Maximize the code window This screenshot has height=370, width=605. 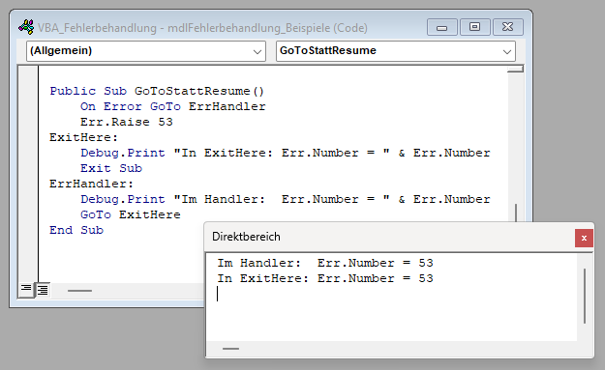tap(475, 27)
